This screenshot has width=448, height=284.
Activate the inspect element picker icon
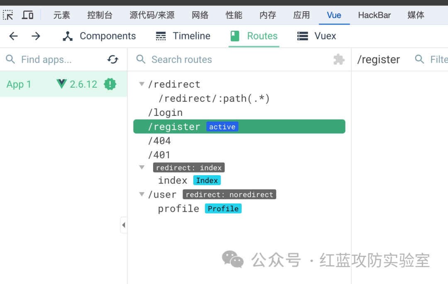8,15
